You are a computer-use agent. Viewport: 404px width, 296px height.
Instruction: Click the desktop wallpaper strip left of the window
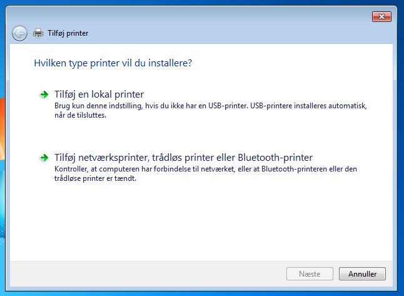coord(3,155)
